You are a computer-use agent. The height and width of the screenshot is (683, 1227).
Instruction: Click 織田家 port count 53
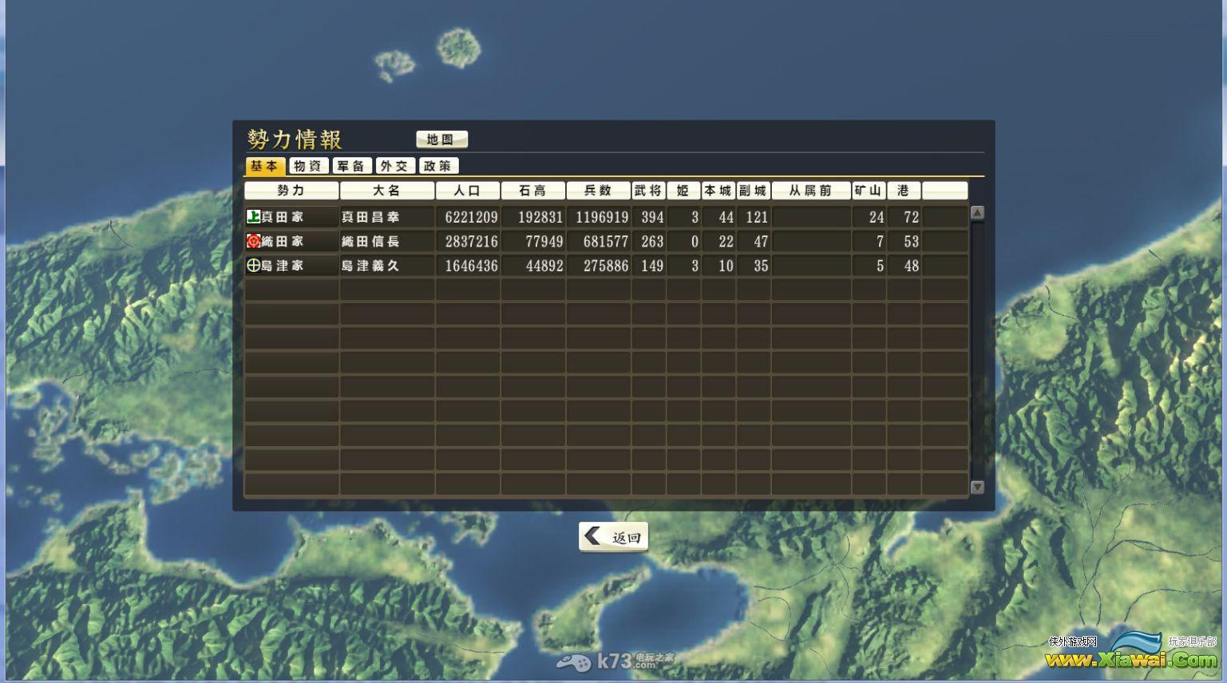coord(912,242)
